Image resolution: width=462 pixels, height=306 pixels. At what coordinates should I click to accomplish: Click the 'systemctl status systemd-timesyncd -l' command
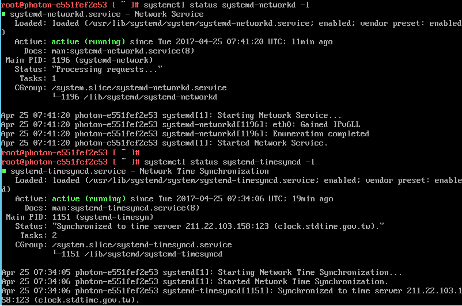pyautogui.click(x=229, y=162)
